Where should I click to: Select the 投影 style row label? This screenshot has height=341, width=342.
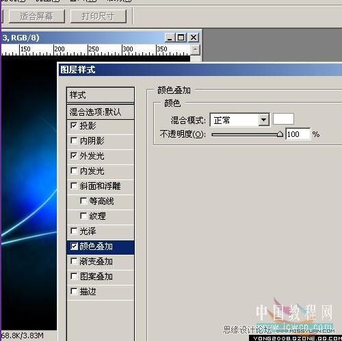click(x=88, y=126)
